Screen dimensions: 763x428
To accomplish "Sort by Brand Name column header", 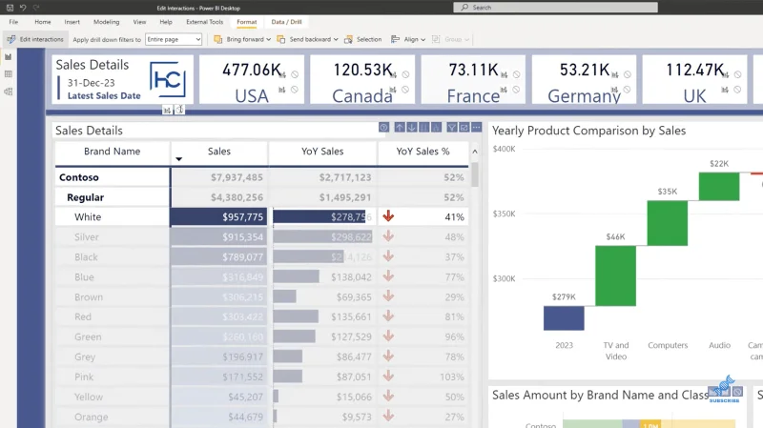I will click(x=112, y=152).
